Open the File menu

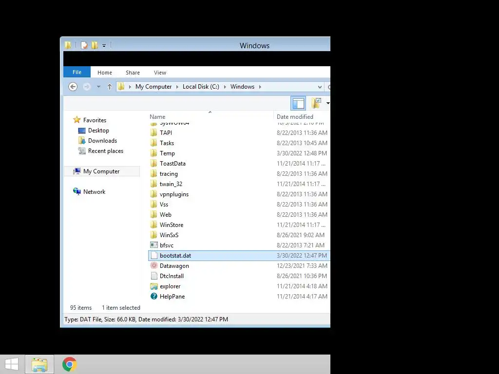[x=77, y=72]
